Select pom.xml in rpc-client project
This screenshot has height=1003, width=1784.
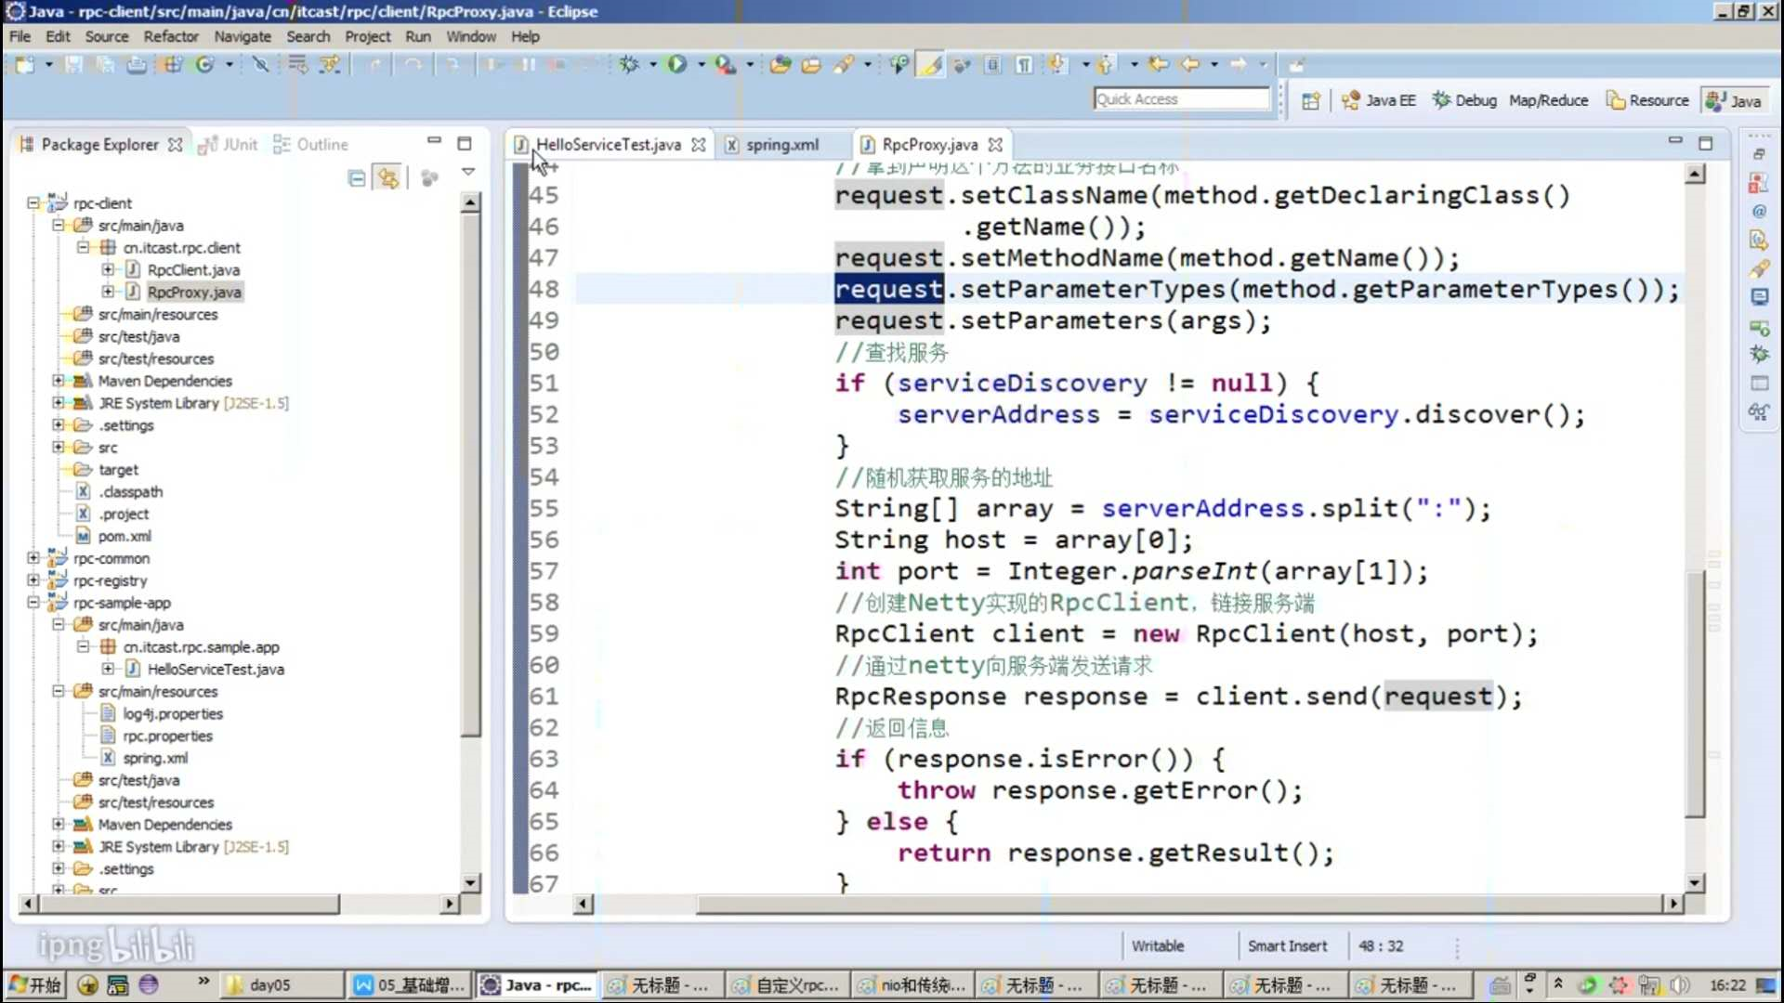125,536
